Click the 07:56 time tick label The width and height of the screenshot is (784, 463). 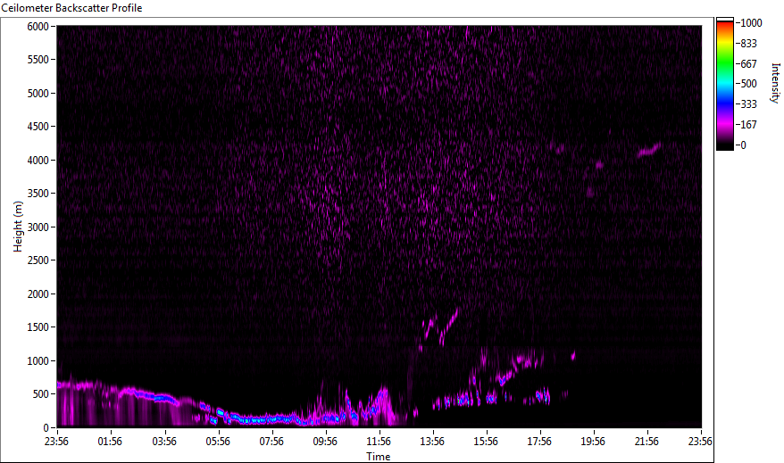271,442
